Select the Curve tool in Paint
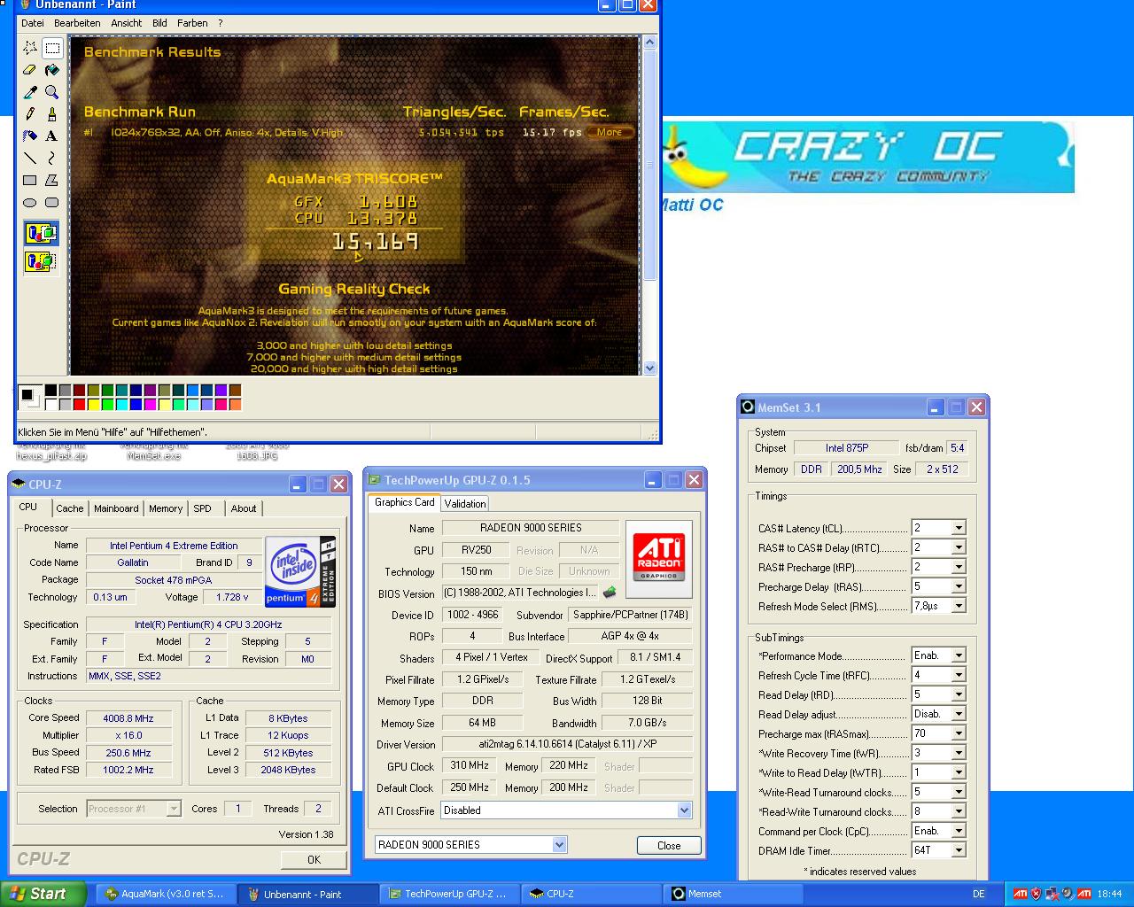 (52, 159)
